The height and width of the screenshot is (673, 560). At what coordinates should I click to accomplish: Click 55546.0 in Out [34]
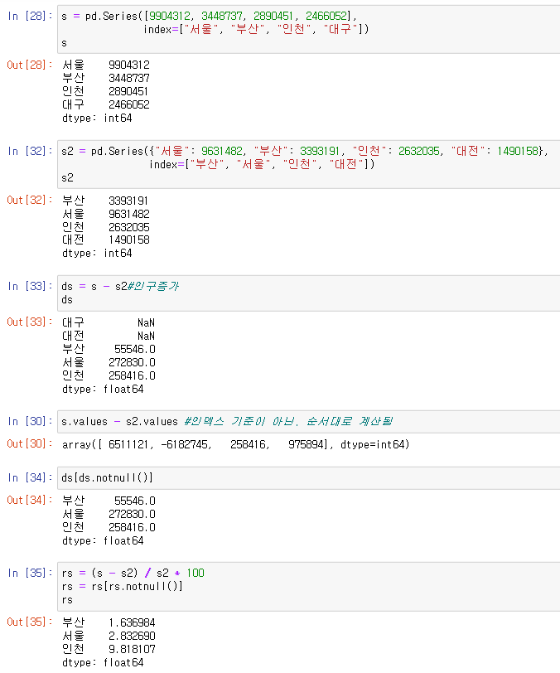click(135, 501)
